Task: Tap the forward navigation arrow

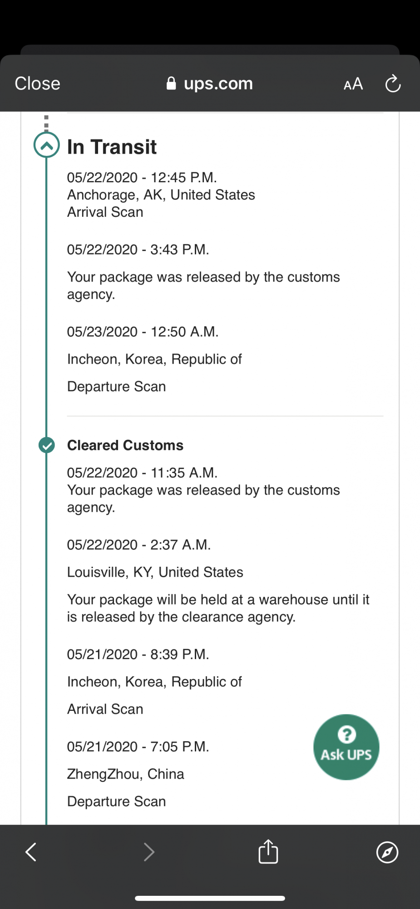Action: tap(149, 852)
